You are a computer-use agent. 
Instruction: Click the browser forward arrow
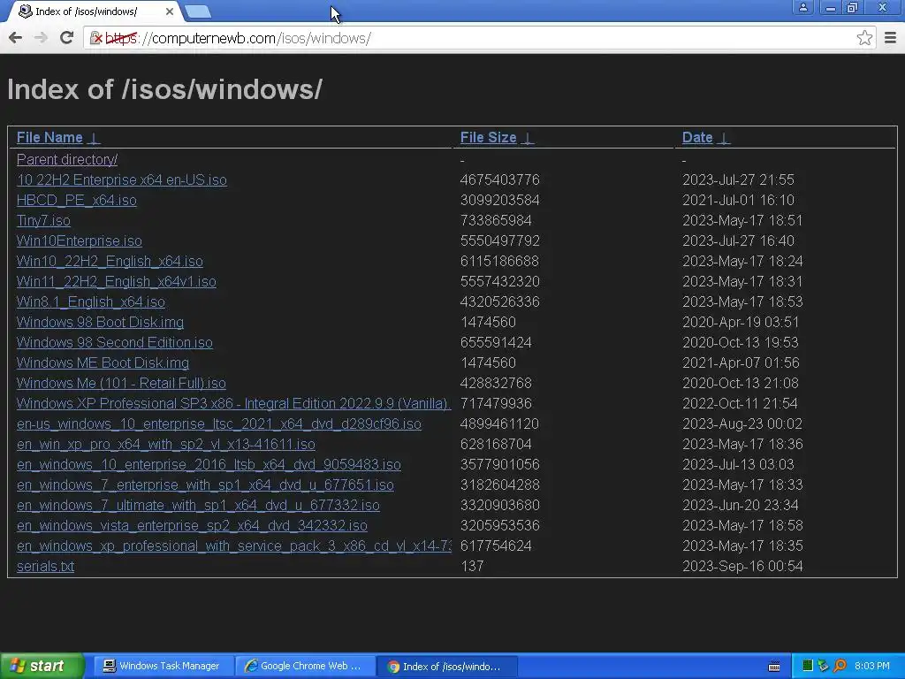[x=41, y=37]
